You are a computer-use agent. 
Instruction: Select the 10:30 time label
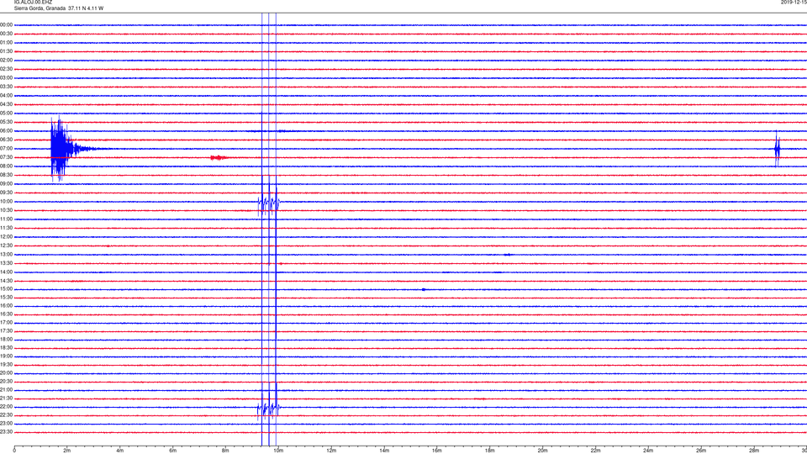[x=6, y=210]
